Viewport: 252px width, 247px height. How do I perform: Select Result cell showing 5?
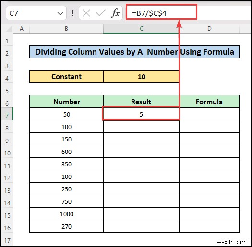141,114
